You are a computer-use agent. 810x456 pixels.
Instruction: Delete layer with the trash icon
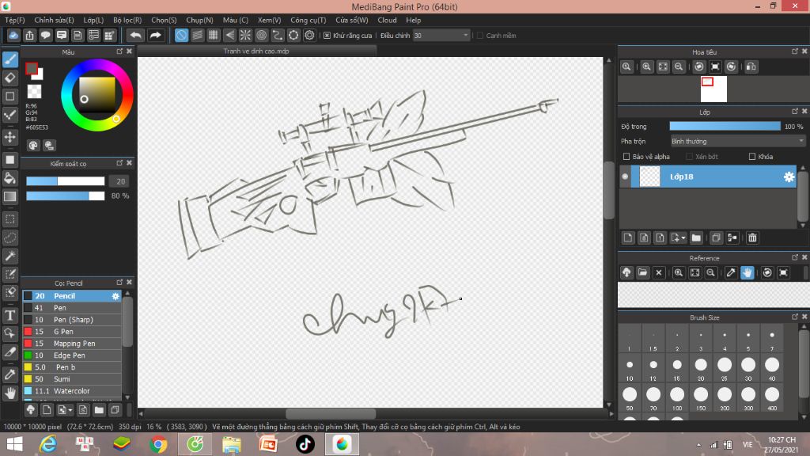[752, 237]
